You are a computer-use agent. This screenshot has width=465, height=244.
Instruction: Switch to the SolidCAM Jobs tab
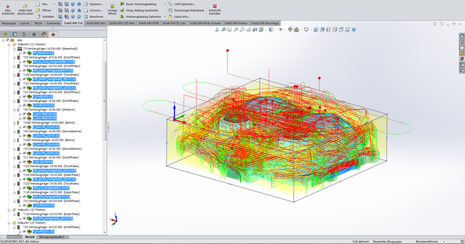click(x=96, y=23)
